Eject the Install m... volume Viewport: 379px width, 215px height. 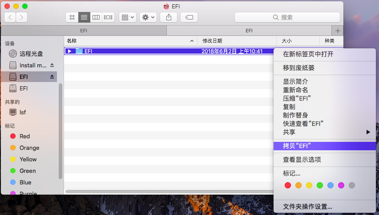(x=52, y=65)
